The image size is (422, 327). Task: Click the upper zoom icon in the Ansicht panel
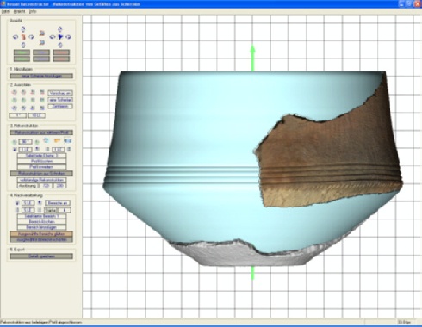tap(42, 34)
